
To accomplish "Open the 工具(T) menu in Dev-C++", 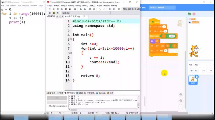I will (x=92, y=6).
